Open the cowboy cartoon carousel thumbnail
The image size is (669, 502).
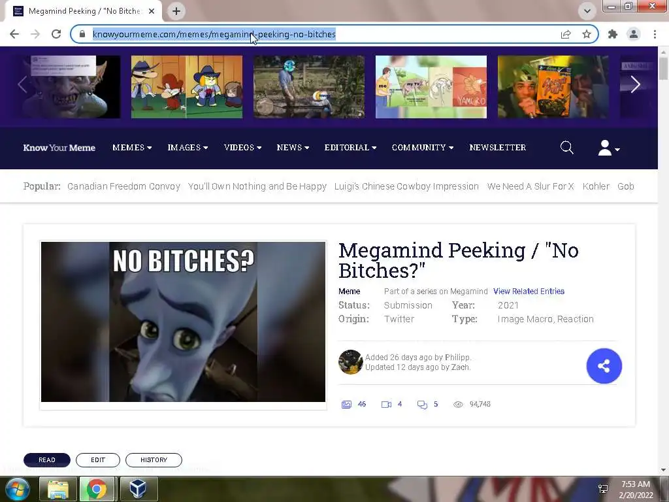186,87
